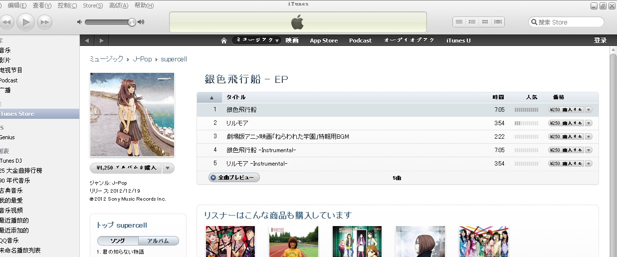The width and height of the screenshot is (617, 257).
Task: Click the J-Pop breadcrumb link
Action: click(x=142, y=59)
